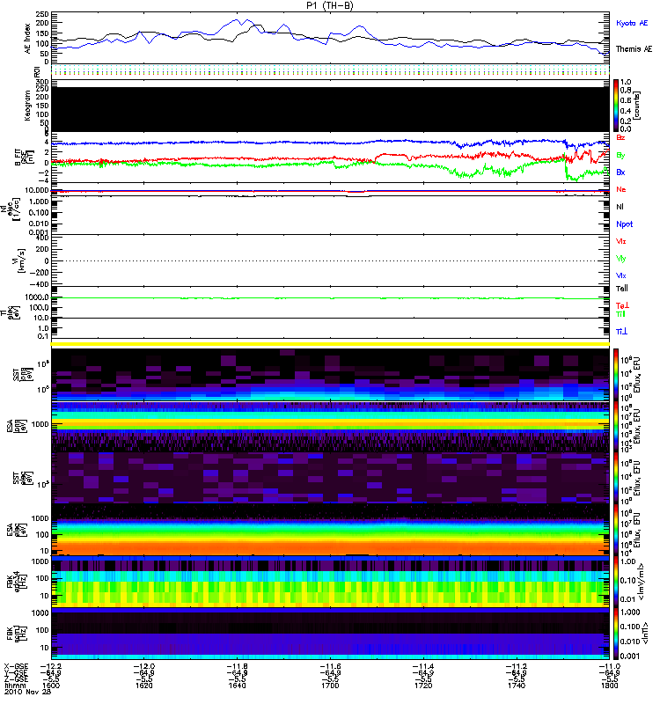Click the yellow bar above SST panel
The image size is (660, 704).
click(330, 344)
